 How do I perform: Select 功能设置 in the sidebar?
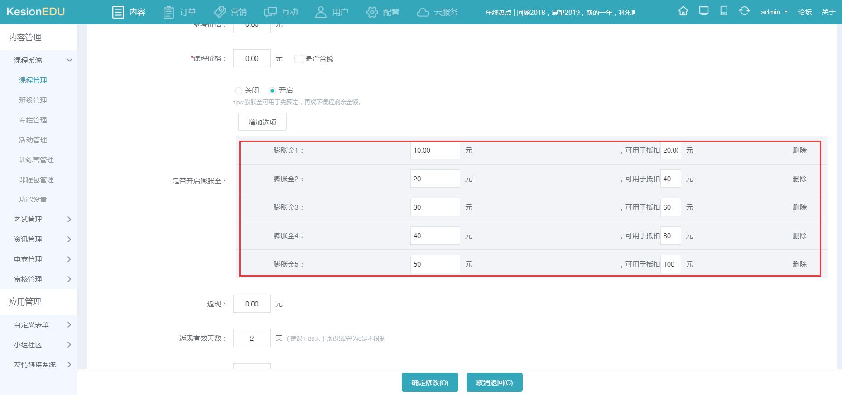[33, 199]
